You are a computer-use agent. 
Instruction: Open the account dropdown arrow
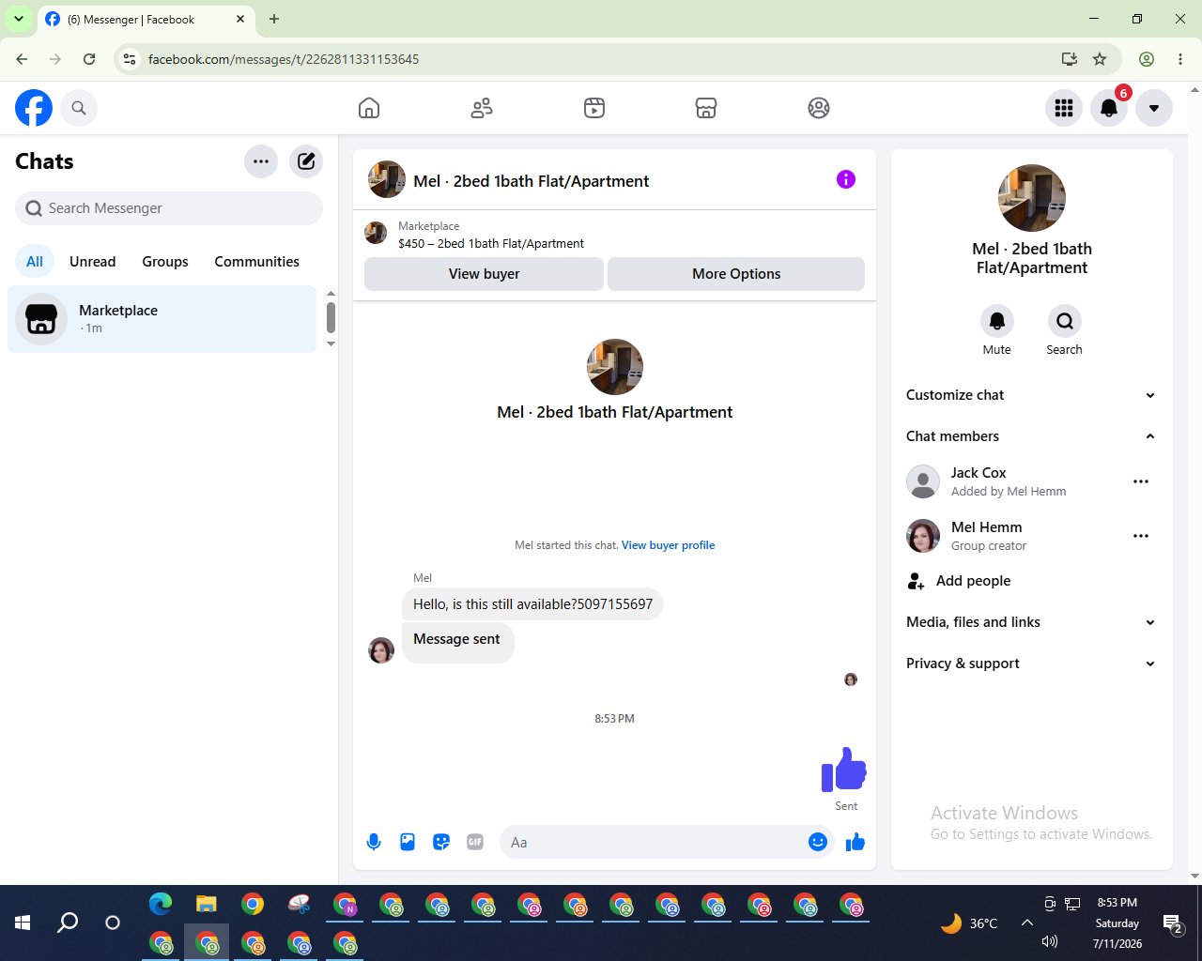1154,108
